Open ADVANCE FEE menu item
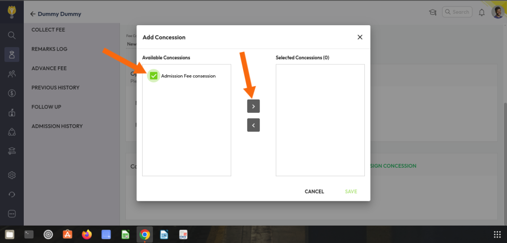This screenshot has height=243, width=507. pyautogui.click(x=49, y=68)
